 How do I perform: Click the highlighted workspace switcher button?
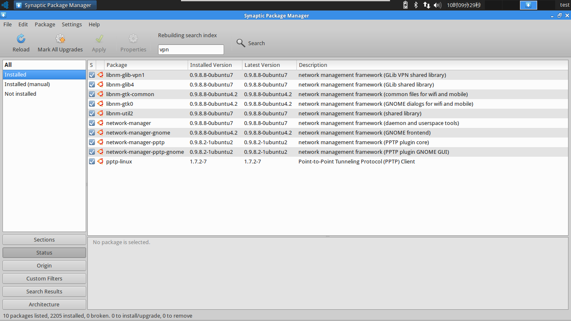coord(528,5)
